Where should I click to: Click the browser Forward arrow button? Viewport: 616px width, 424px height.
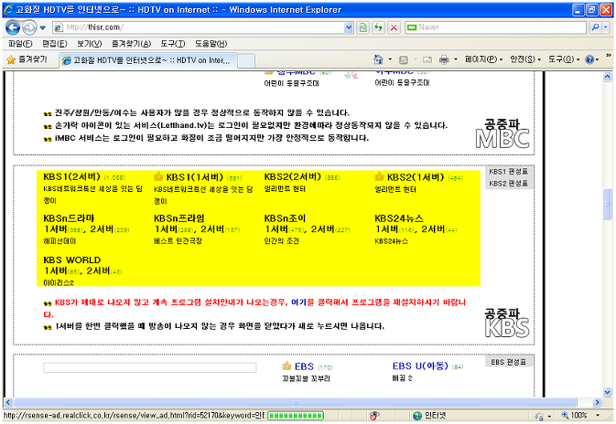click(29, 27)
